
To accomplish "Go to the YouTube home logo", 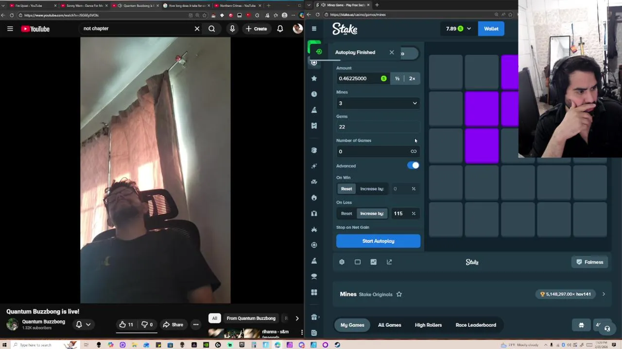I will 35,29.
